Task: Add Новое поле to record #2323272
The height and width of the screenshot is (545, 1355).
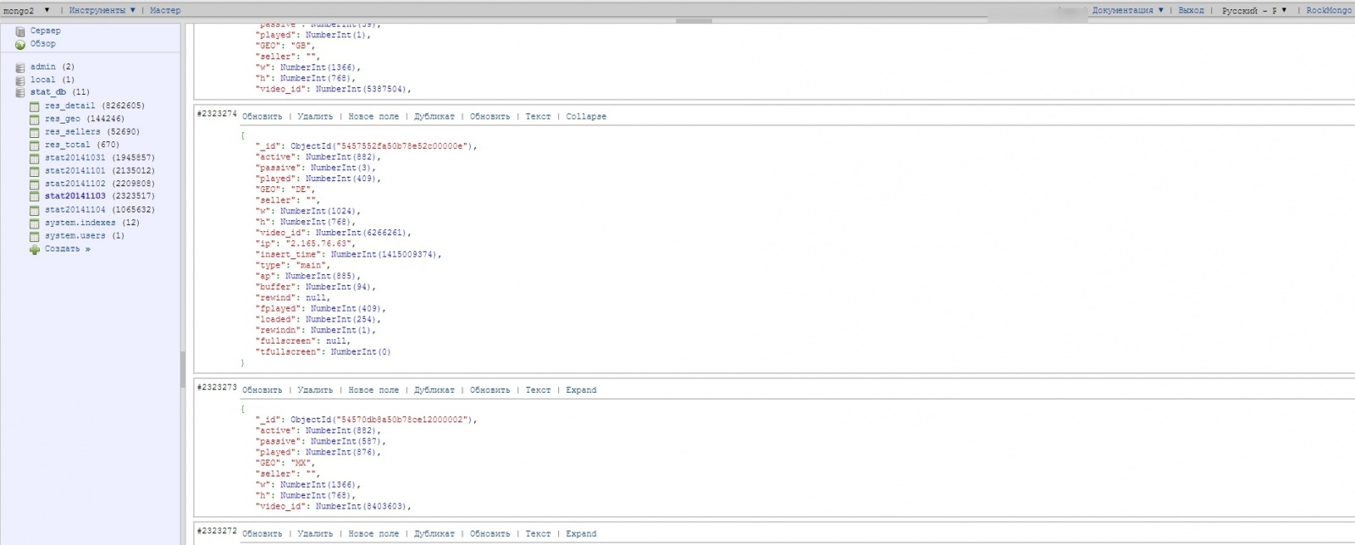Action: coord(373,534)
